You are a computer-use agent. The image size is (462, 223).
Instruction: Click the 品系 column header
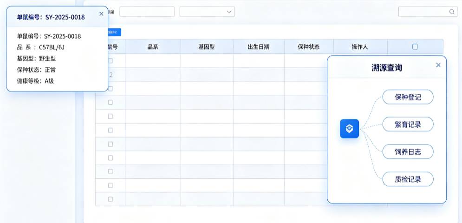[153, 46]
